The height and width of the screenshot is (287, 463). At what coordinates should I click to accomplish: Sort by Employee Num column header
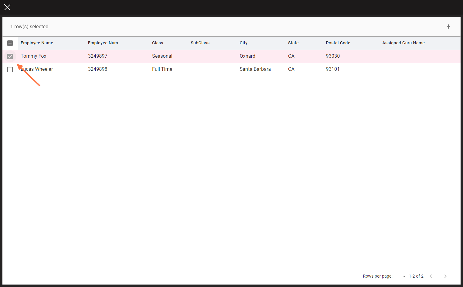(x=103, y=43)
